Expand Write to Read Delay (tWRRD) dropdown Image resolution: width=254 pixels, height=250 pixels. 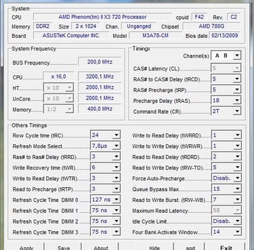(226, 135)
